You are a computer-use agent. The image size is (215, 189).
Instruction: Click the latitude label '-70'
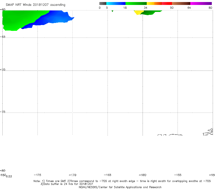pyautogui.click(x=3, y=70)
